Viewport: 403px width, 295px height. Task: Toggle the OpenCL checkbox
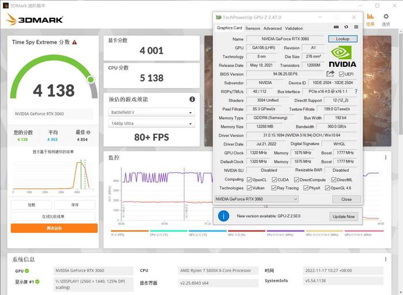point(249,180)
